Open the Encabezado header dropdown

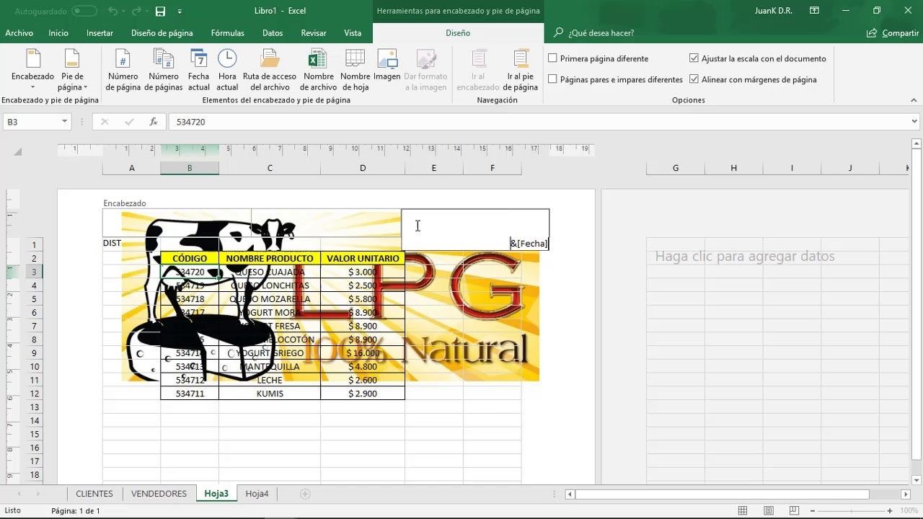pyautogui.click(x=32, y=70)
